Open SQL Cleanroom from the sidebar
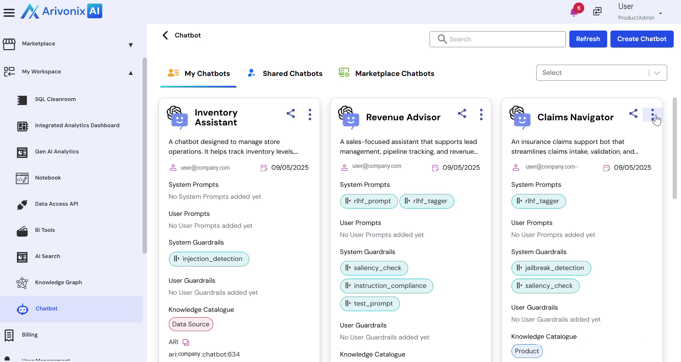681x362 pixels. pyautogui.click(x=55, y=99)
